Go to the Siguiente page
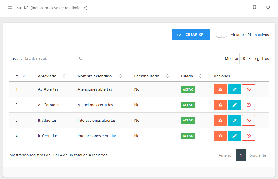Screen dimensions: 278x179 pos(257,155)
